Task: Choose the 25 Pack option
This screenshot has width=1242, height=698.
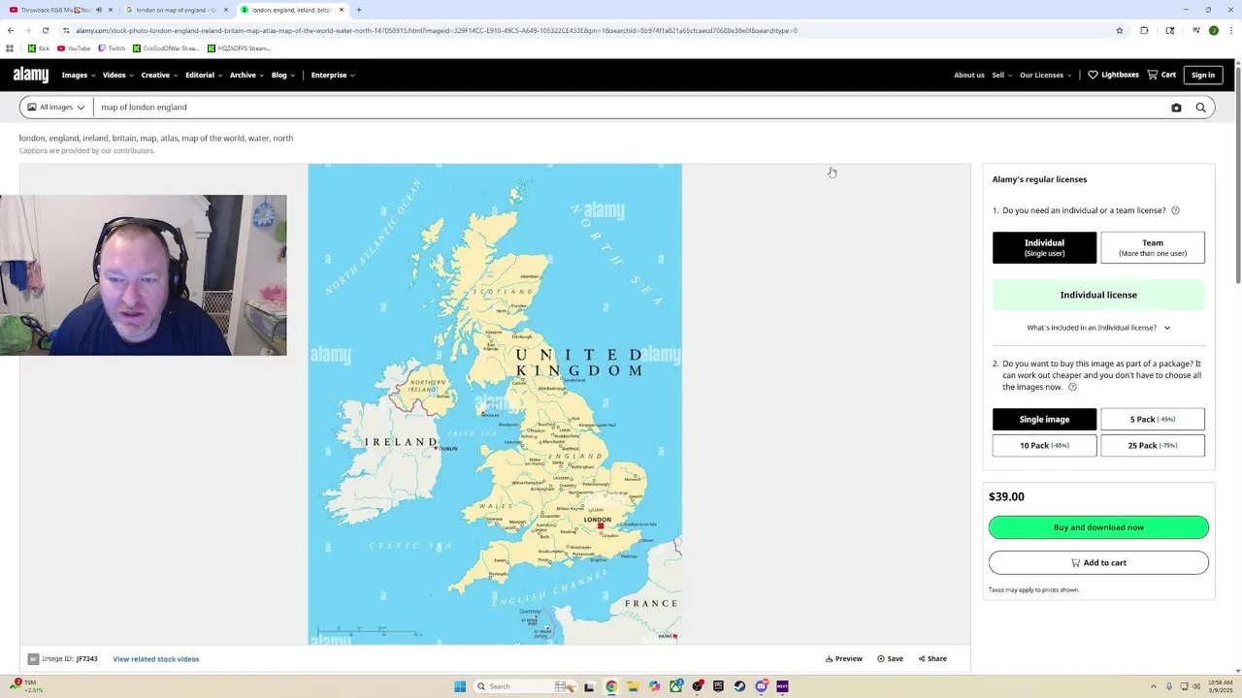Action: [x=1152, y=445]
